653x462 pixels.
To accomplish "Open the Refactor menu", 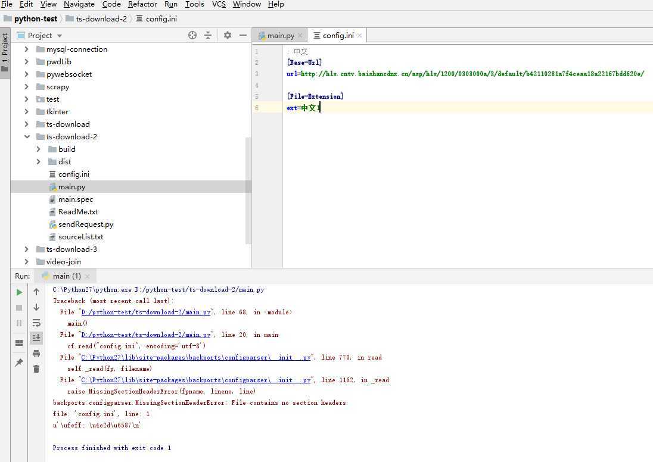I will 142,4.
